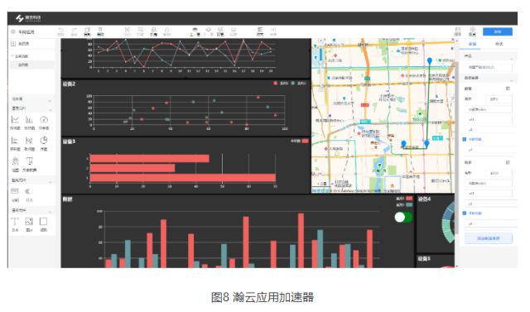The width and height of the screenshot is (530, 312).
Task: Select the text component icon in the sidebar
Action: pos(15,222)
